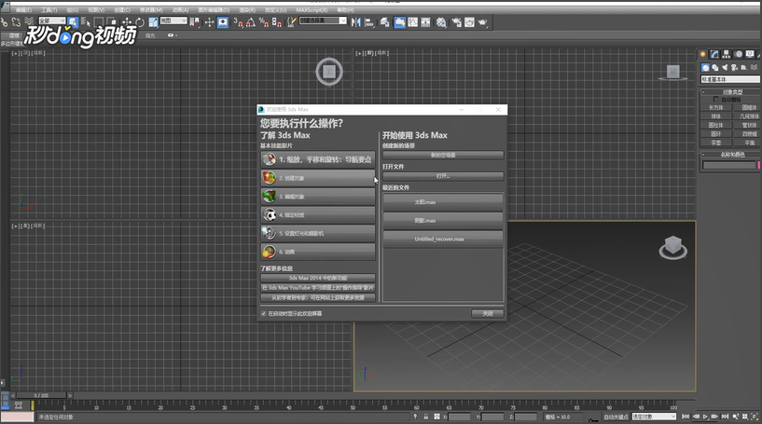Open the Rendered Frame Window icon

coord(469,22)
